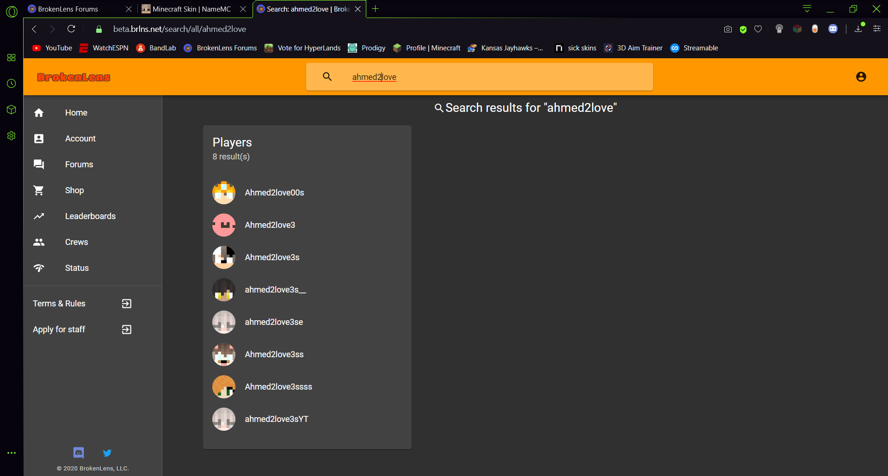Take a snapshot with camera icon

tap(728, 29)
